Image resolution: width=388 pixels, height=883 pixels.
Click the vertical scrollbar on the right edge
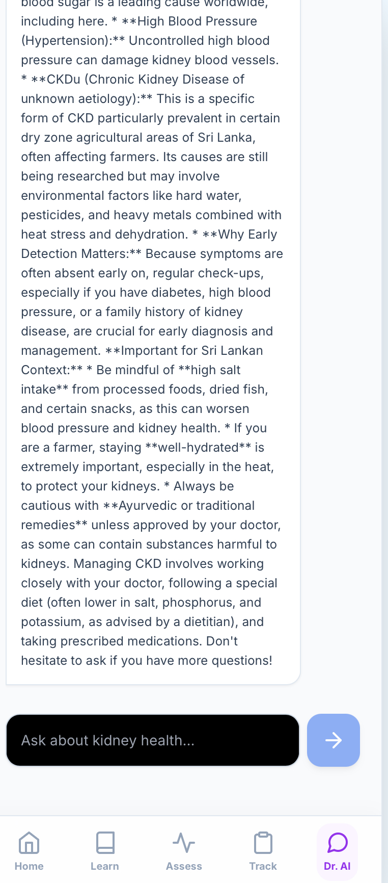384,408
